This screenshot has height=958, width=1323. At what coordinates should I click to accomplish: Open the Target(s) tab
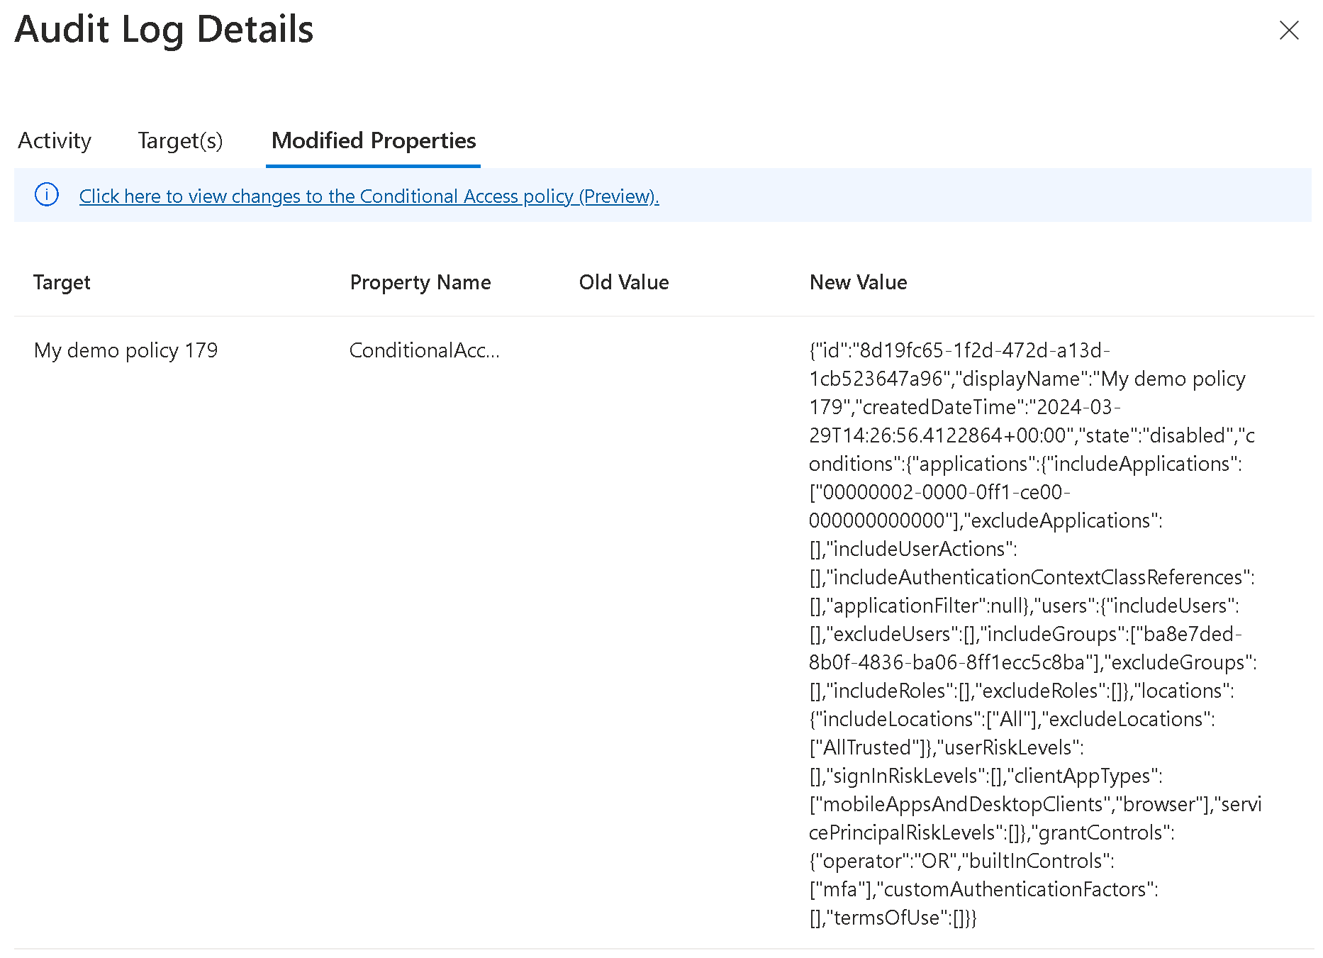point(180,141)
